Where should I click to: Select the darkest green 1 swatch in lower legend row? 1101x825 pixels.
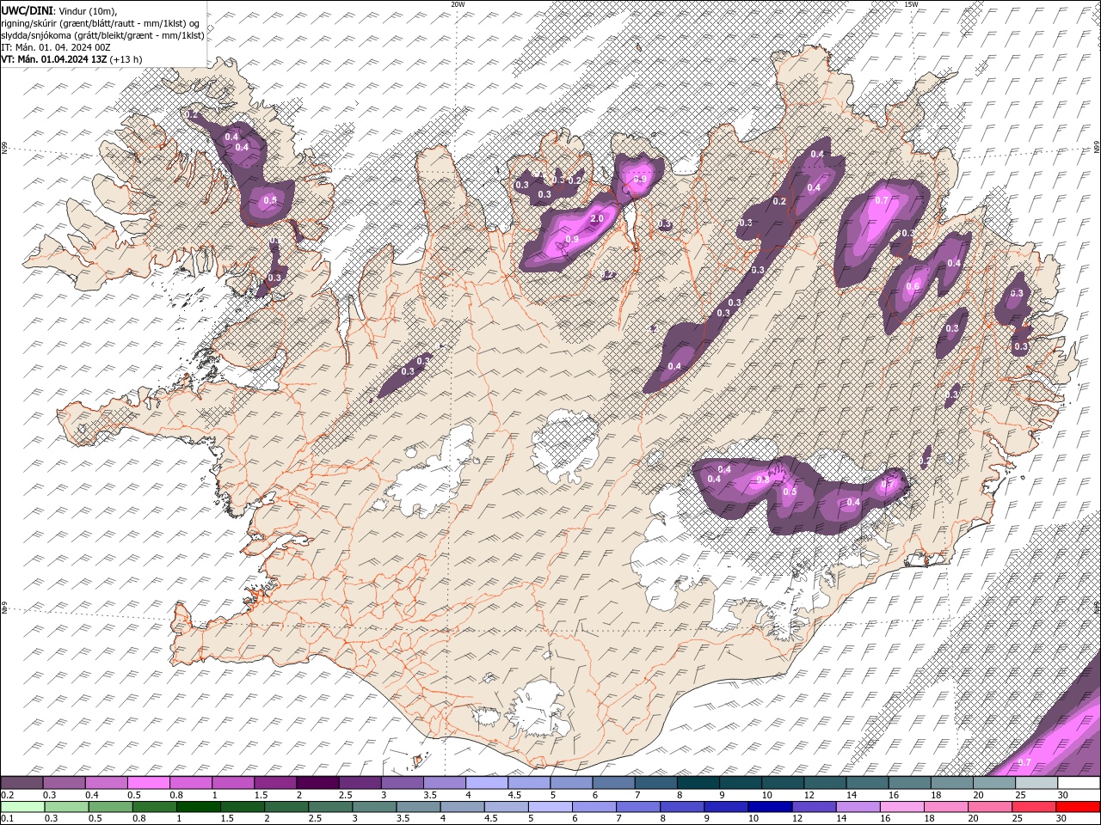tap(198, 807)
